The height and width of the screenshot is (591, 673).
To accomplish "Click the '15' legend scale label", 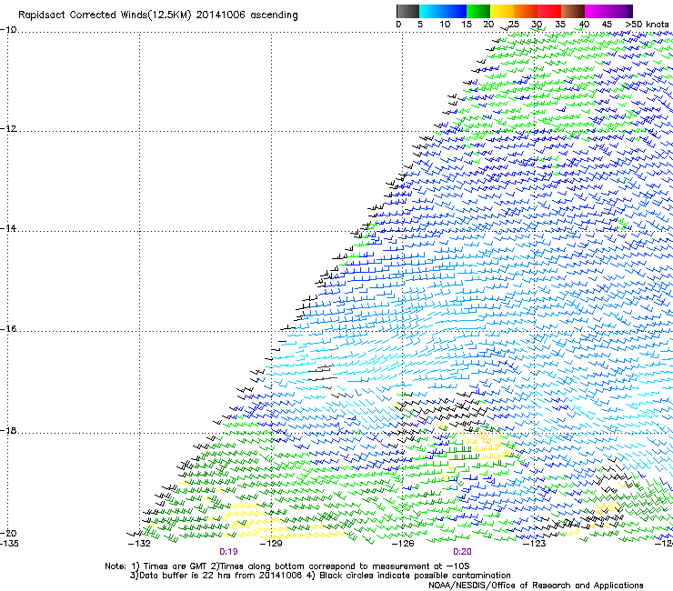I will point(467,25).
